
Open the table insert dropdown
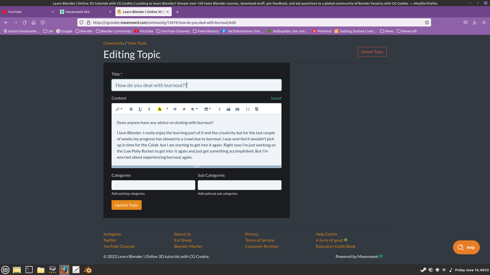point(207,109)
